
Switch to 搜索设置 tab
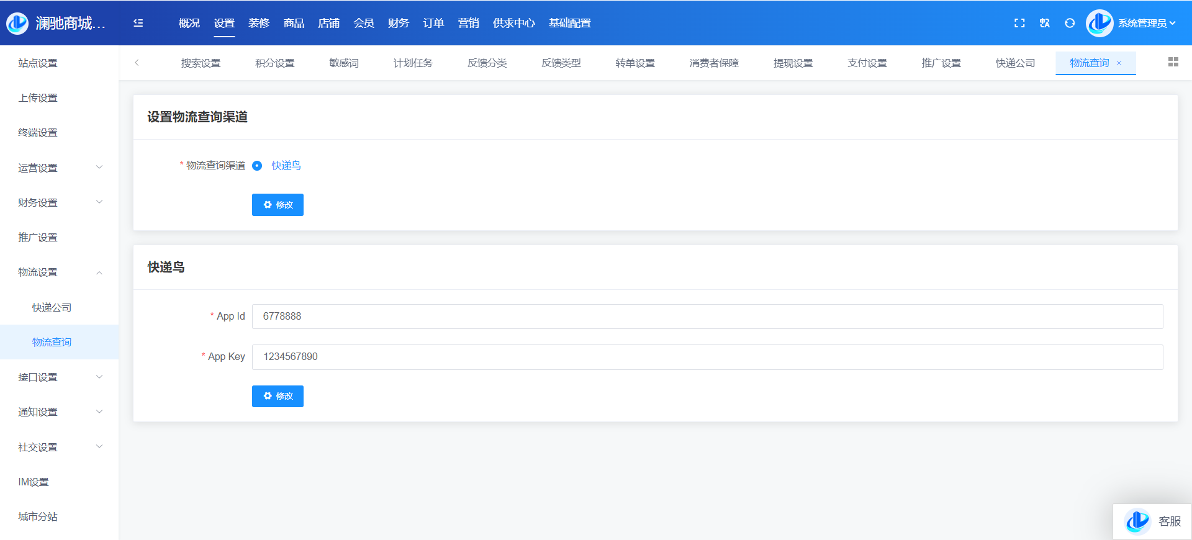tap(201, 63)
